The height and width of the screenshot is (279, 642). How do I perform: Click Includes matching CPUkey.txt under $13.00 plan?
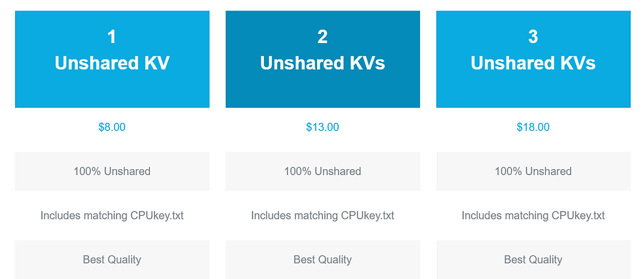322,216
